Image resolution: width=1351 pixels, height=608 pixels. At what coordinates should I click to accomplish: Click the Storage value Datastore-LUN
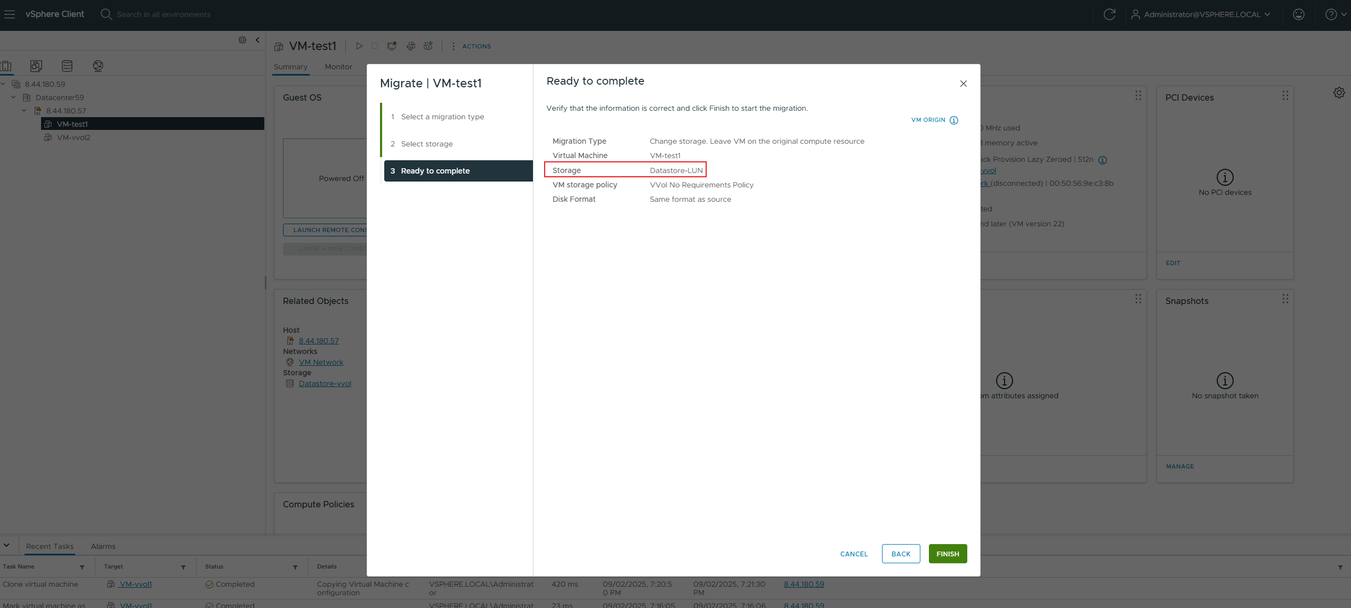(676, 170)
